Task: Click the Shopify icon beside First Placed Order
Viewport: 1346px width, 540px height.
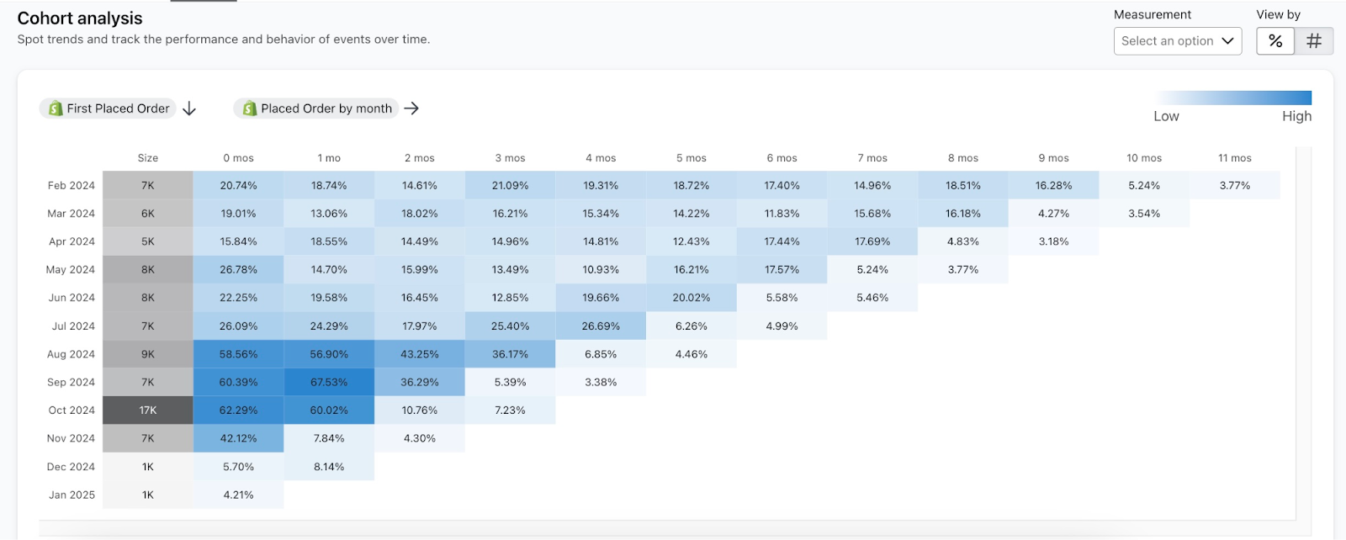Action: 56,109
